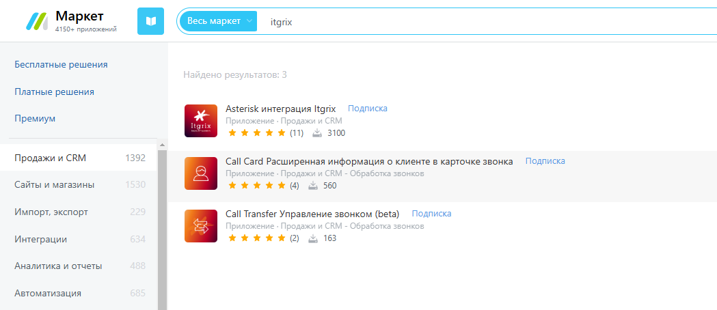Select the Автоматизация category
Screen dimensions: 717x310
78,293
